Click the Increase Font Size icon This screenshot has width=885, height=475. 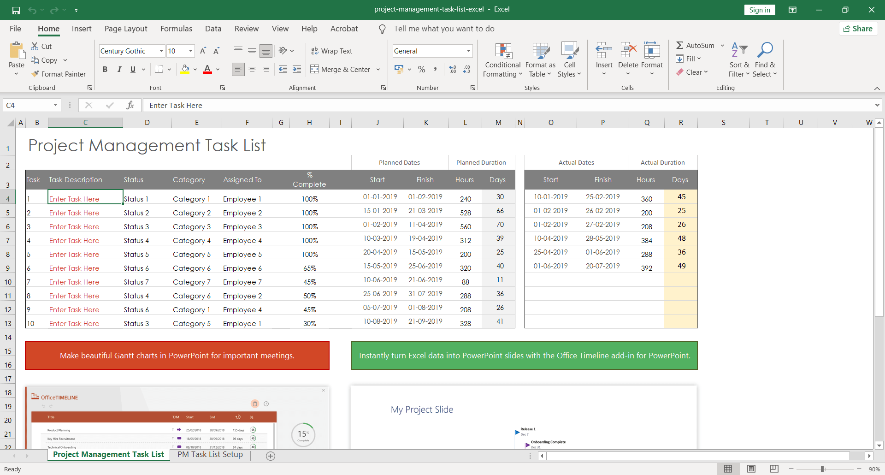click(203, 51)
